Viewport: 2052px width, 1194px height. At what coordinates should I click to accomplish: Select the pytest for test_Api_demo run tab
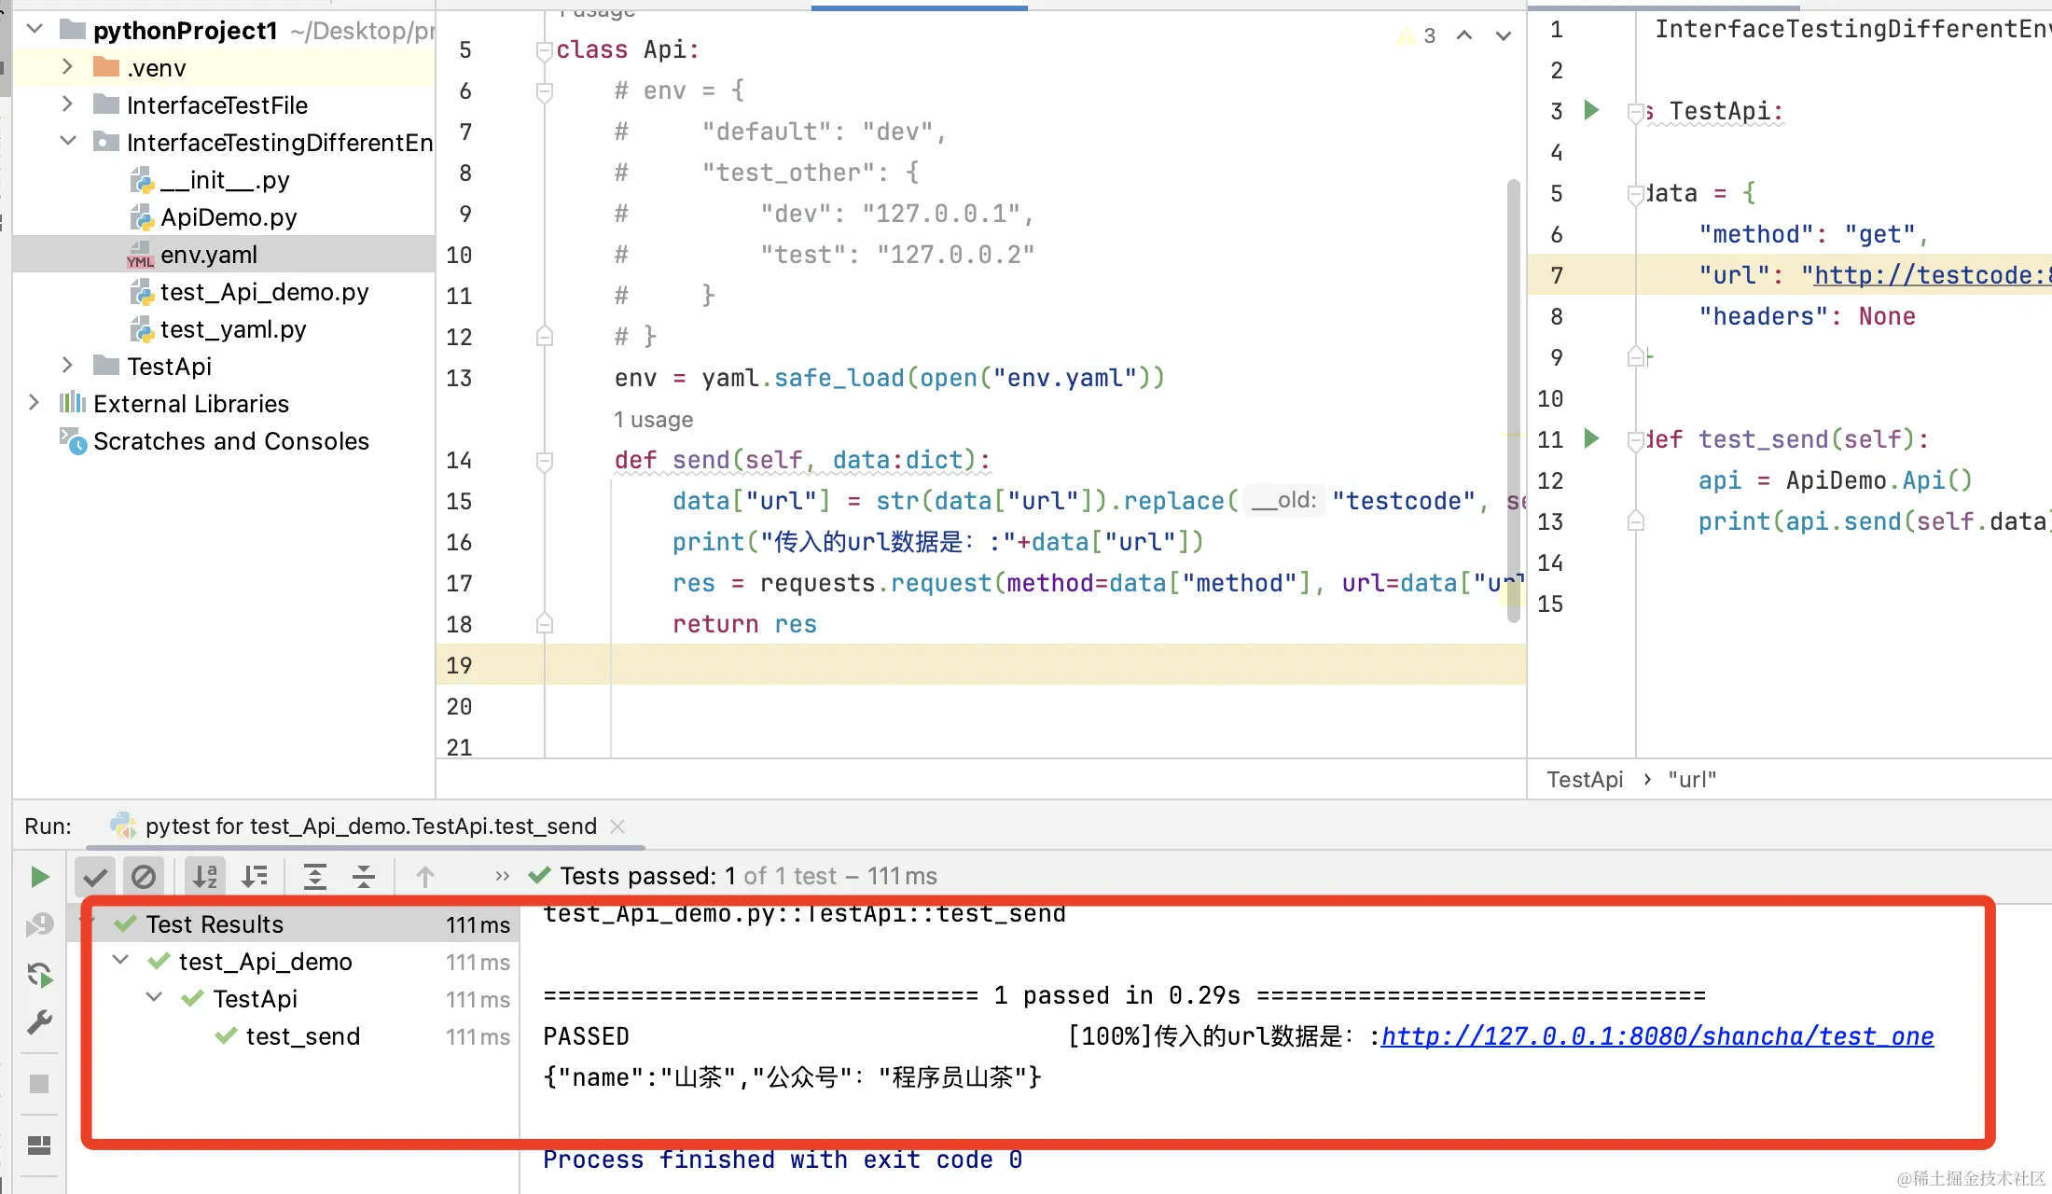click(370, 826)
